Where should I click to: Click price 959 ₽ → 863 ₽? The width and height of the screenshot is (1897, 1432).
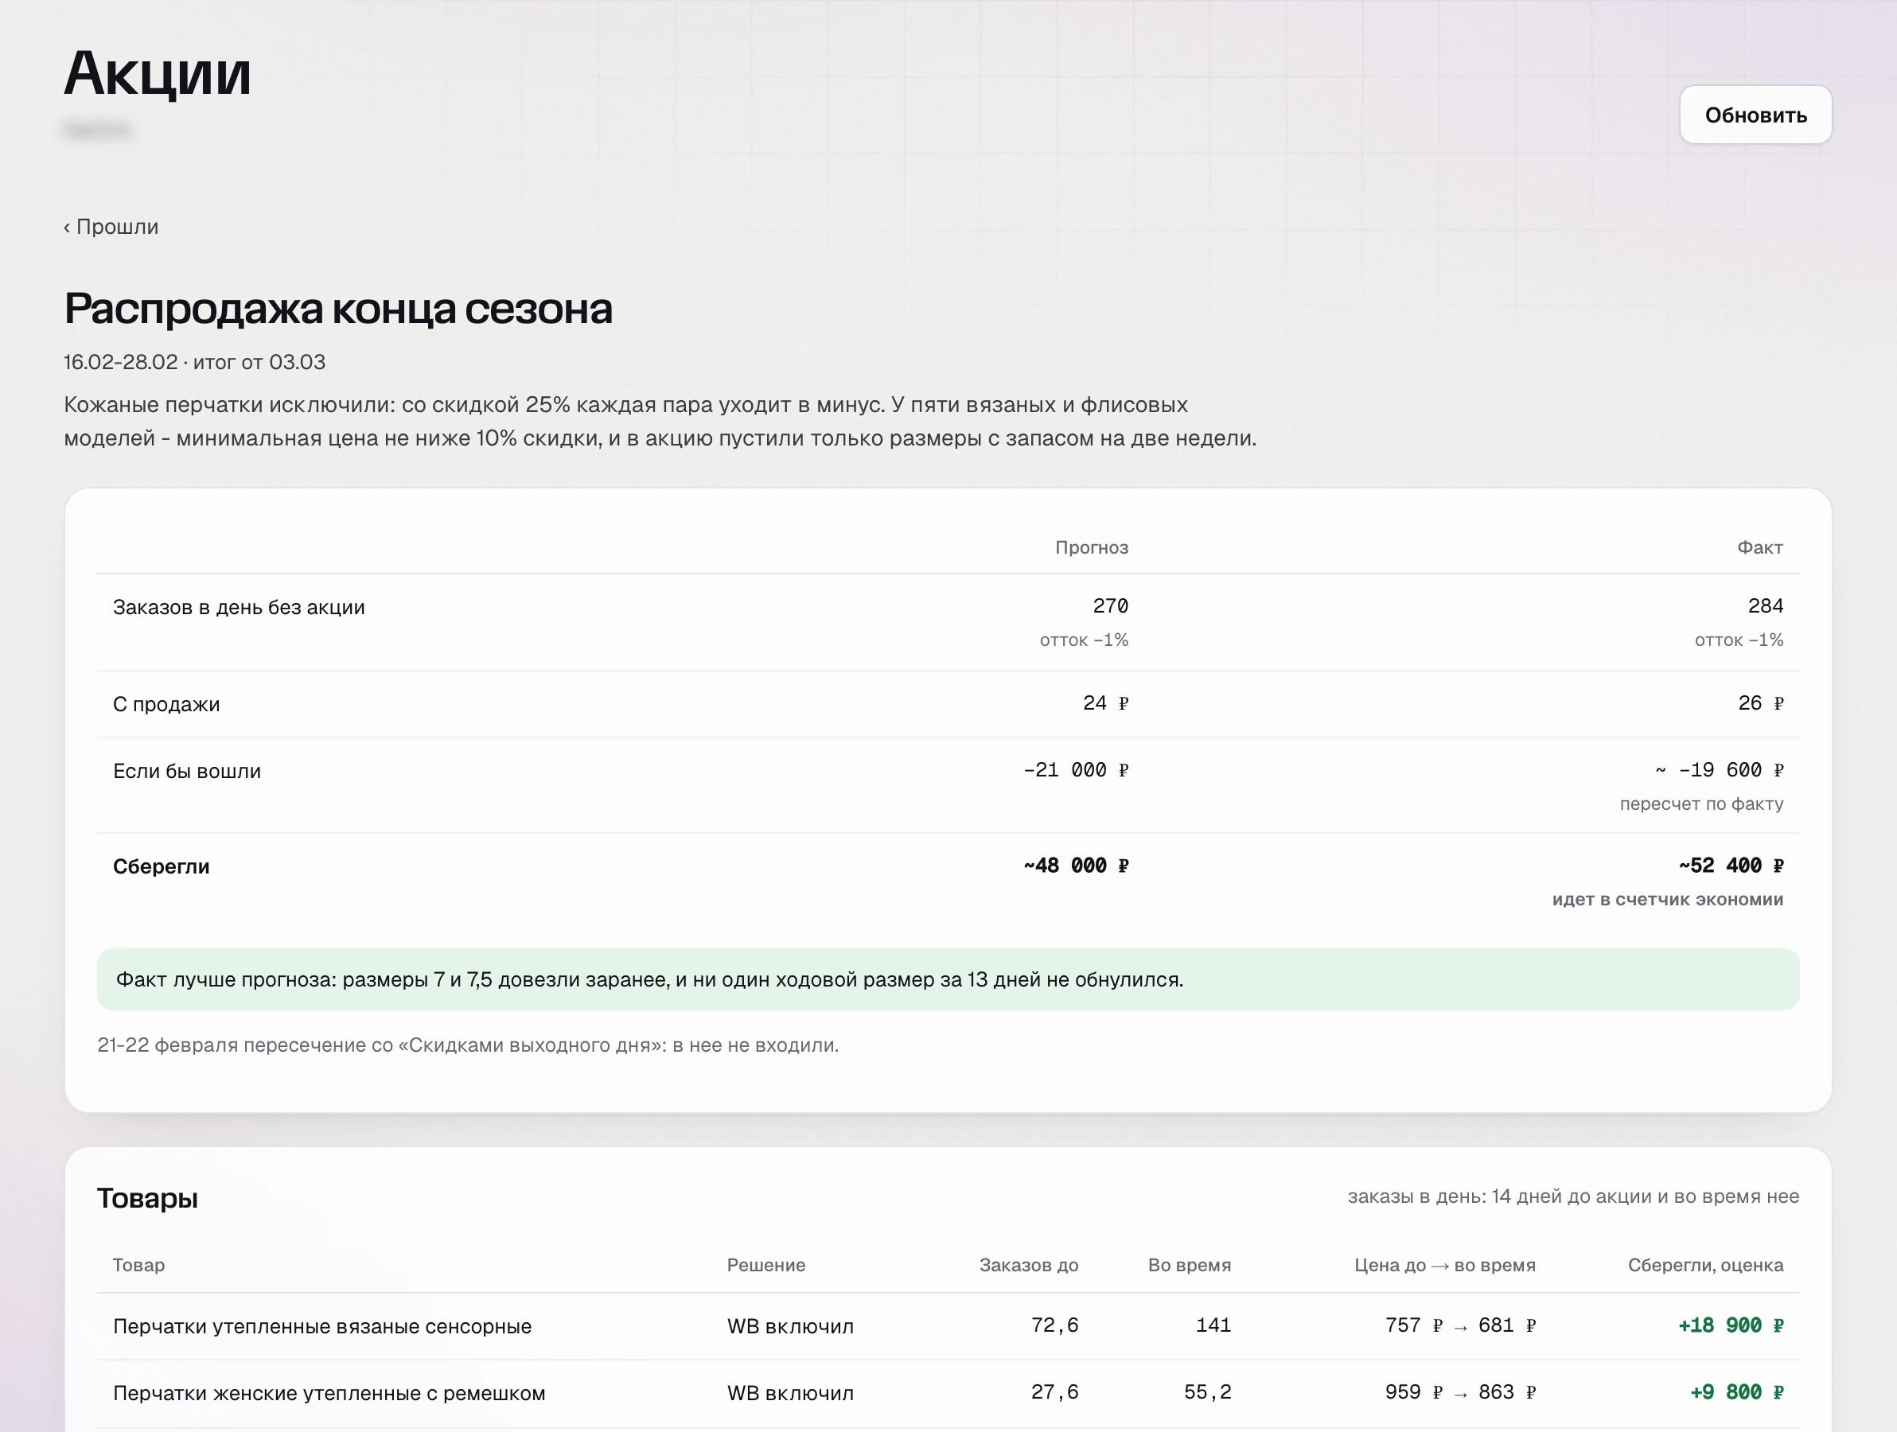1459,1392
